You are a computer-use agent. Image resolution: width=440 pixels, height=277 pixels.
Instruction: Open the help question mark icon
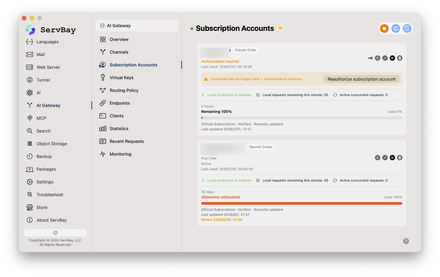click(x=406, y=241)
